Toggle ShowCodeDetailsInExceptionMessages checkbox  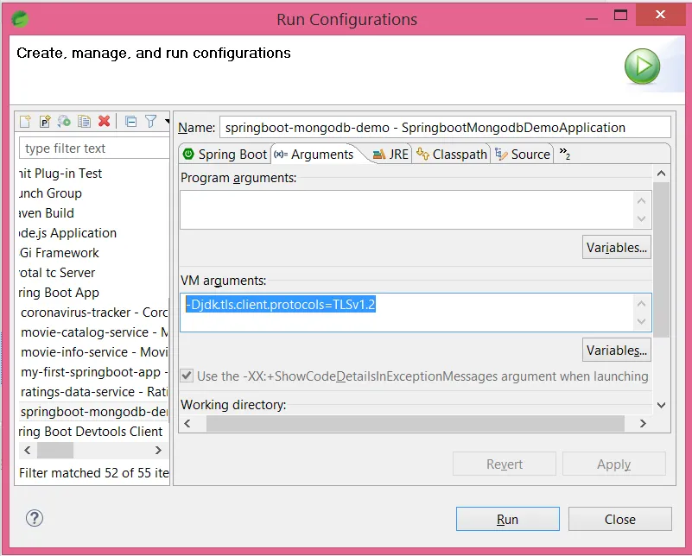187,376
